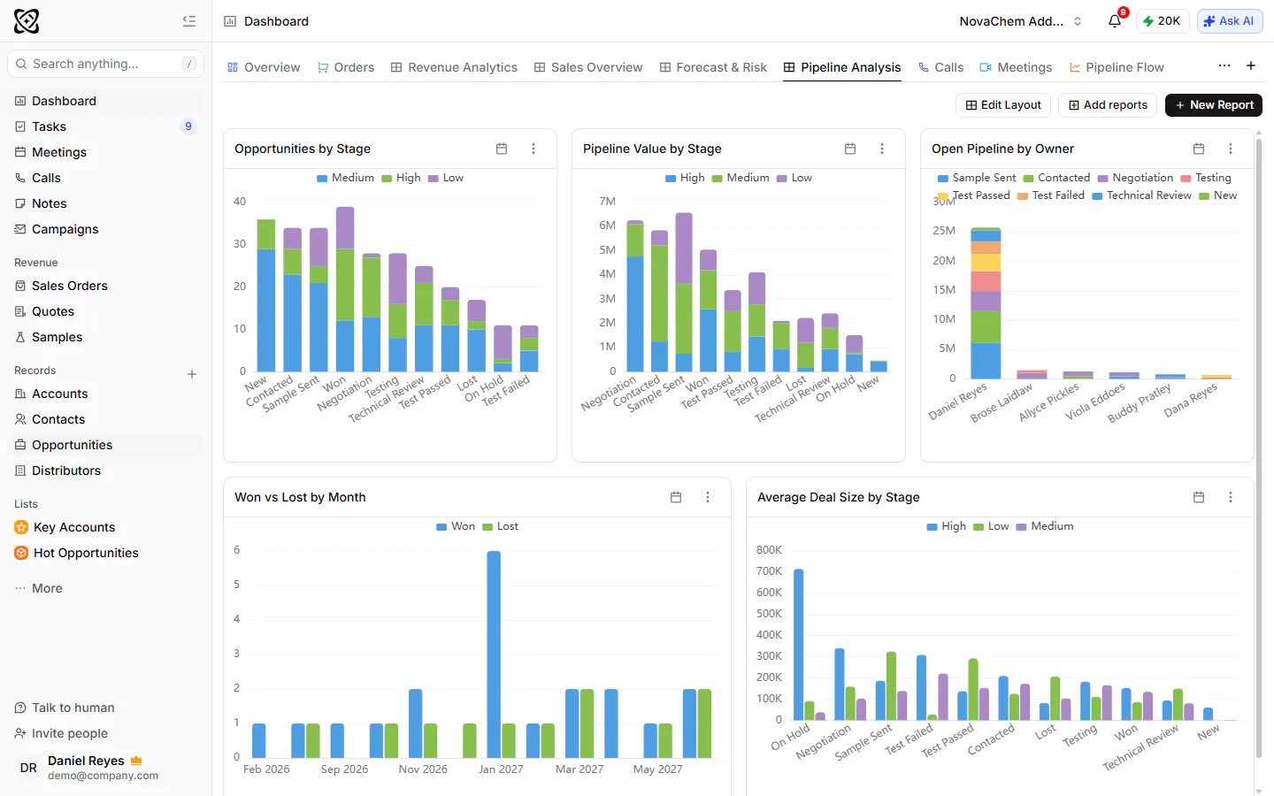Click Talk to human link
Screen dimensions: 1274x796
tap(65, 708)
